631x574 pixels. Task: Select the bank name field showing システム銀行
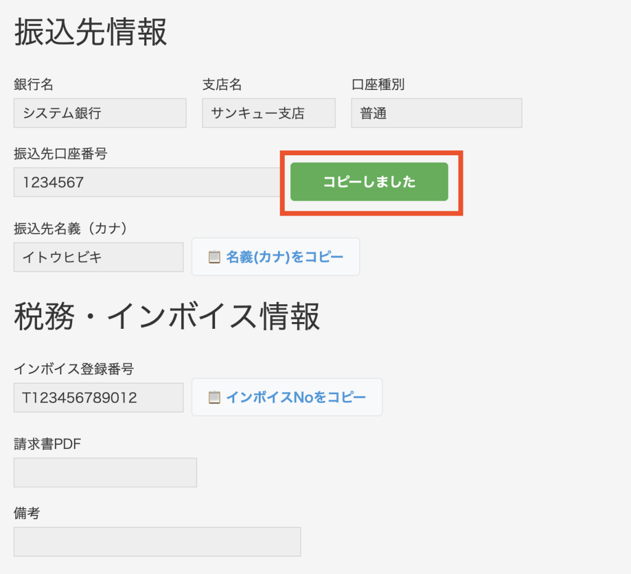click(x=99, y=113)
